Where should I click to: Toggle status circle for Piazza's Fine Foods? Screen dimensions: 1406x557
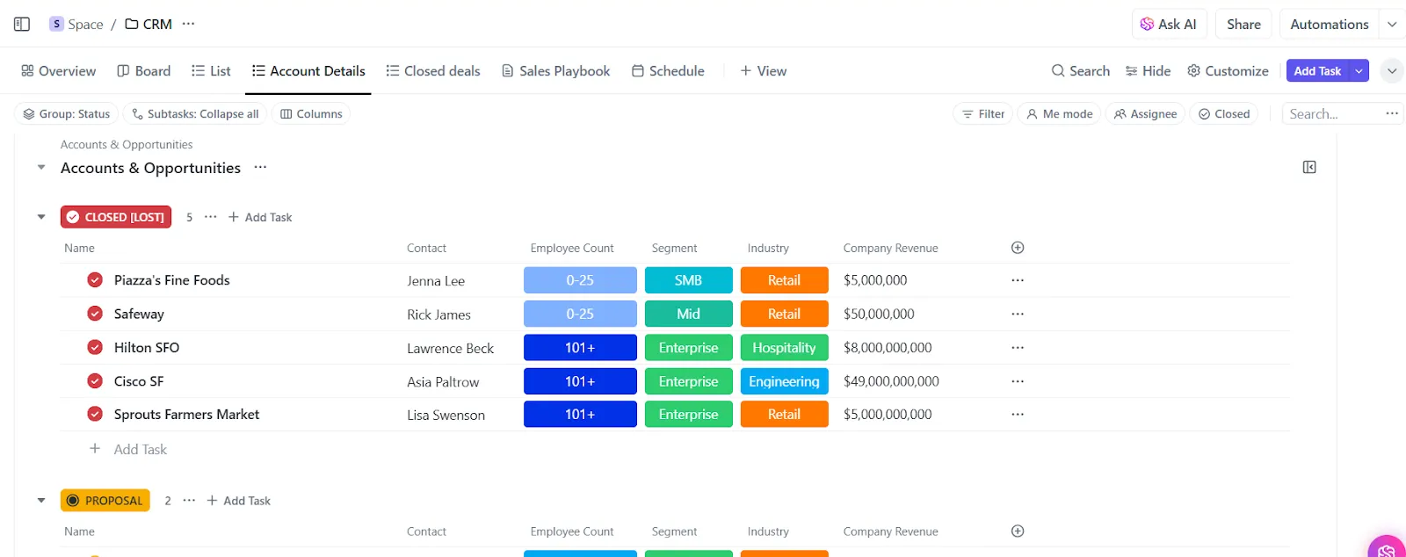click(x=95, y=280)
